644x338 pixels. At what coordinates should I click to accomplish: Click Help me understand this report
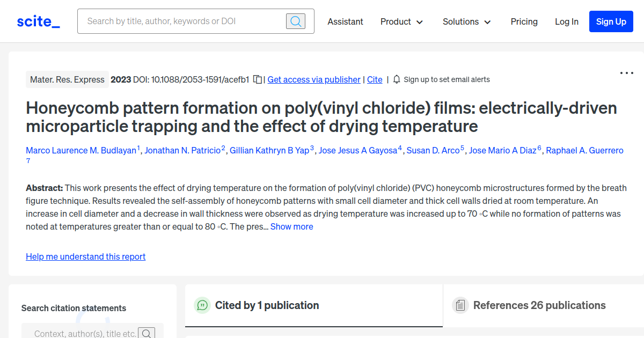(x=85, y=256)
